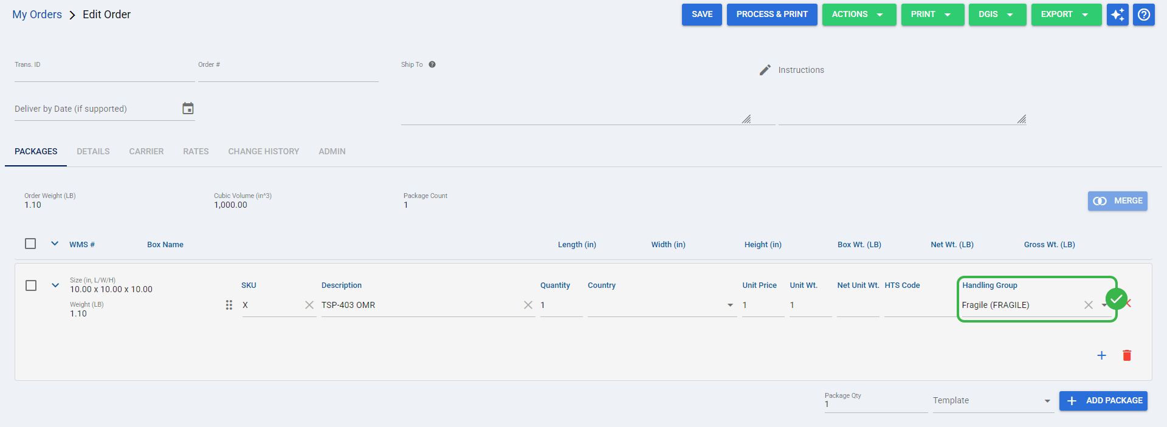Screen dimensions: 1167x427
Task: Click the Package Qty input field
Action: click(875, 404)
